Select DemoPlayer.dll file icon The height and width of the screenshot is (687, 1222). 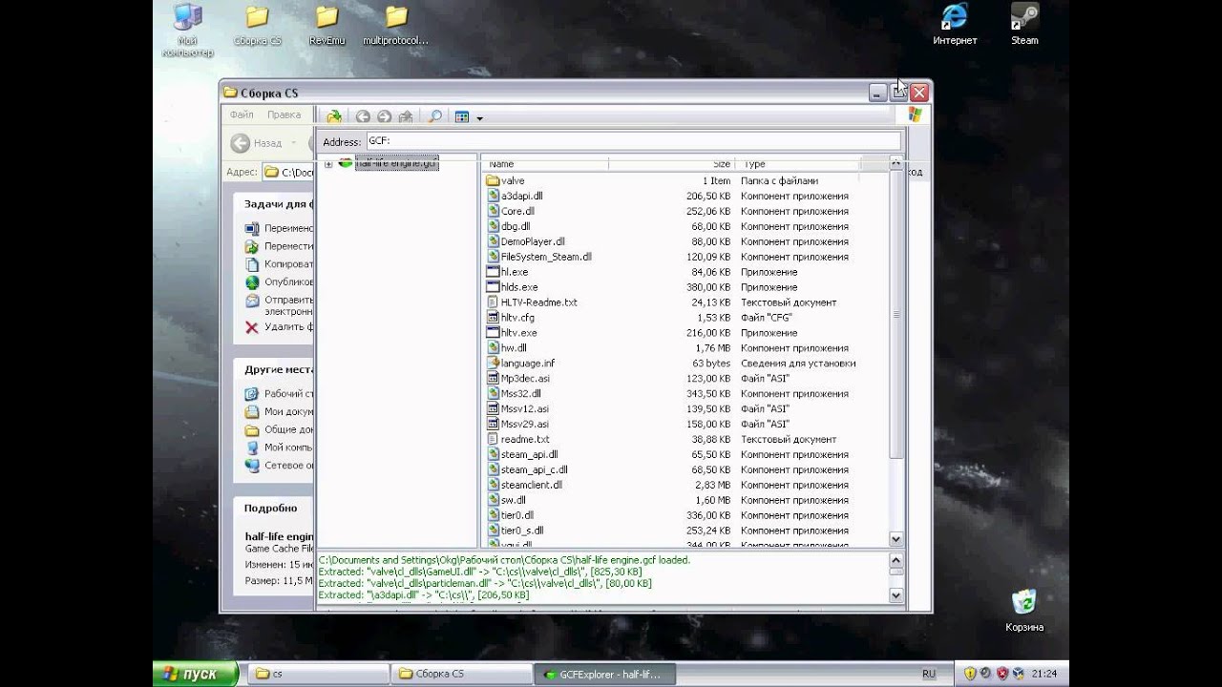click(493, 241)
